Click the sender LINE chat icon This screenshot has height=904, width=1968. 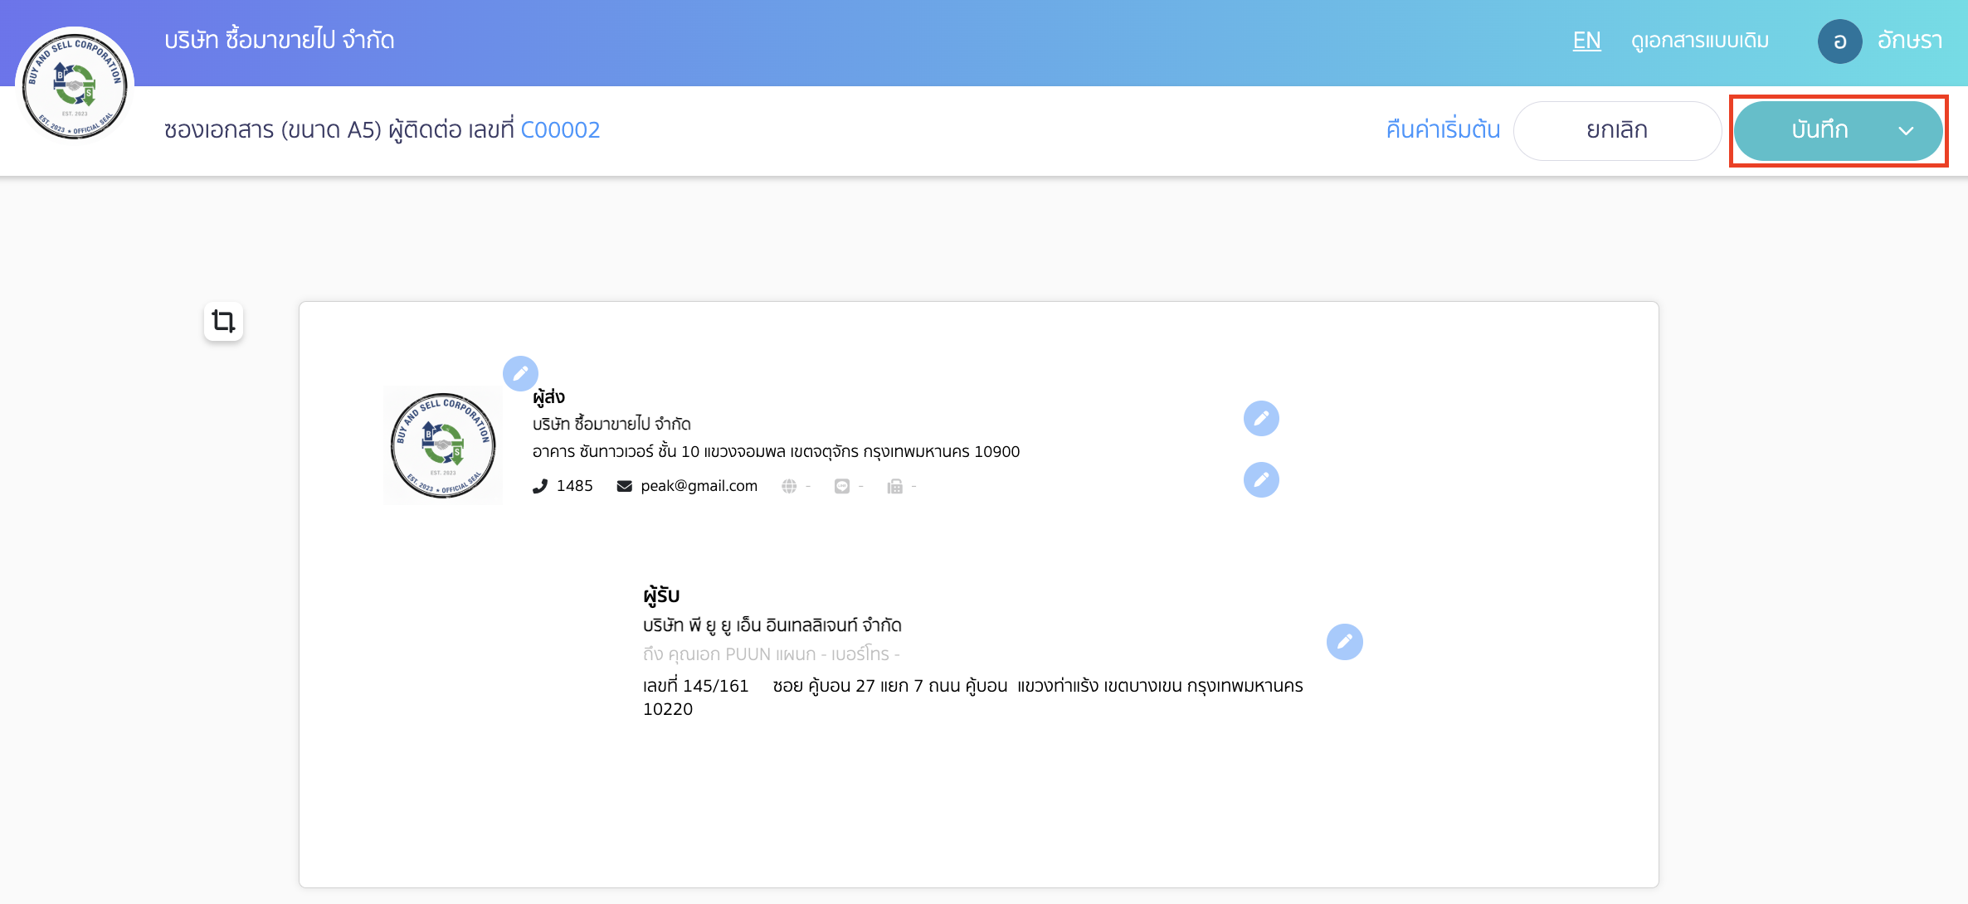(842, 486)
